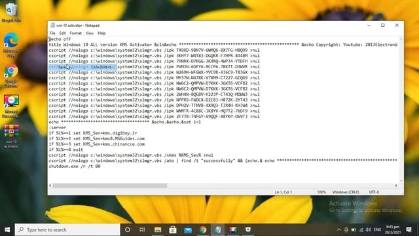
Task: Click the line with key NPPR9-FWDCX
Action: pyautogui.click(x=154, y=100)
